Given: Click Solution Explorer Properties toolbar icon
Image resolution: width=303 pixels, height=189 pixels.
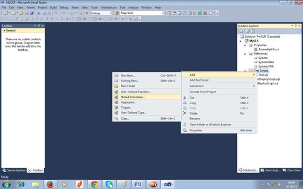Looking at the screenshot, I should (241, 31).
